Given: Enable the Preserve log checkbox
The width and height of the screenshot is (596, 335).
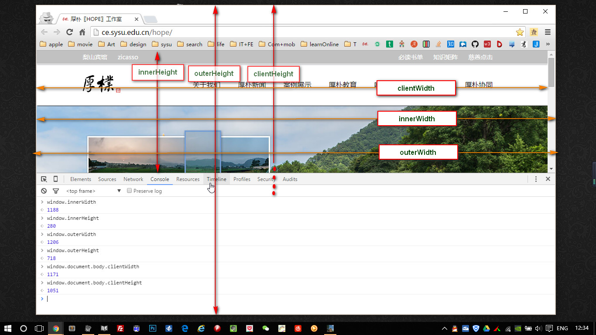Looking at the screenshot, I should click(x=129, y=191).
